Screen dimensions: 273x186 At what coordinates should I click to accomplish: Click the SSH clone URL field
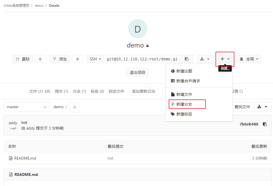(x=142, y=59)
